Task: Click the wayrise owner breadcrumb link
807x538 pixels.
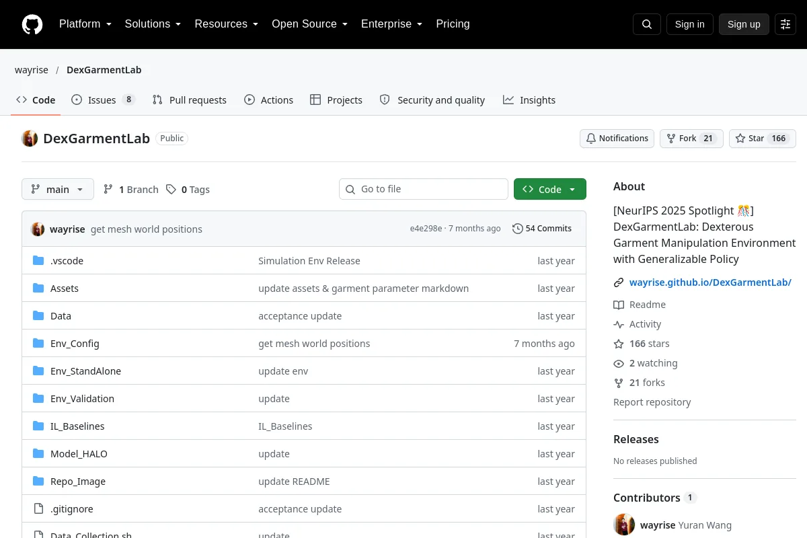Action: [x=32, y=70]
